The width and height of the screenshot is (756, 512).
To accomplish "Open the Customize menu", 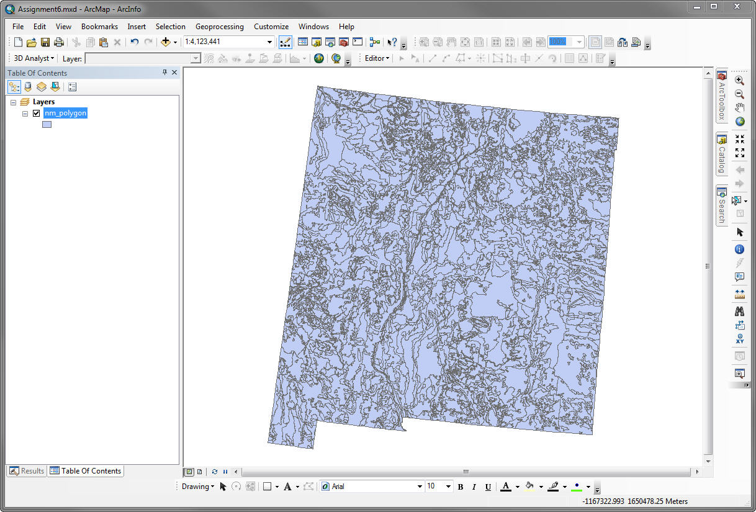I will (x=271, y=27).
